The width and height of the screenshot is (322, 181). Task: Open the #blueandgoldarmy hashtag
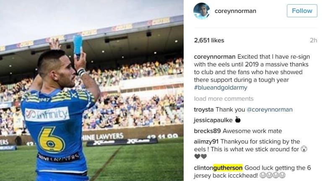[221, 88]
